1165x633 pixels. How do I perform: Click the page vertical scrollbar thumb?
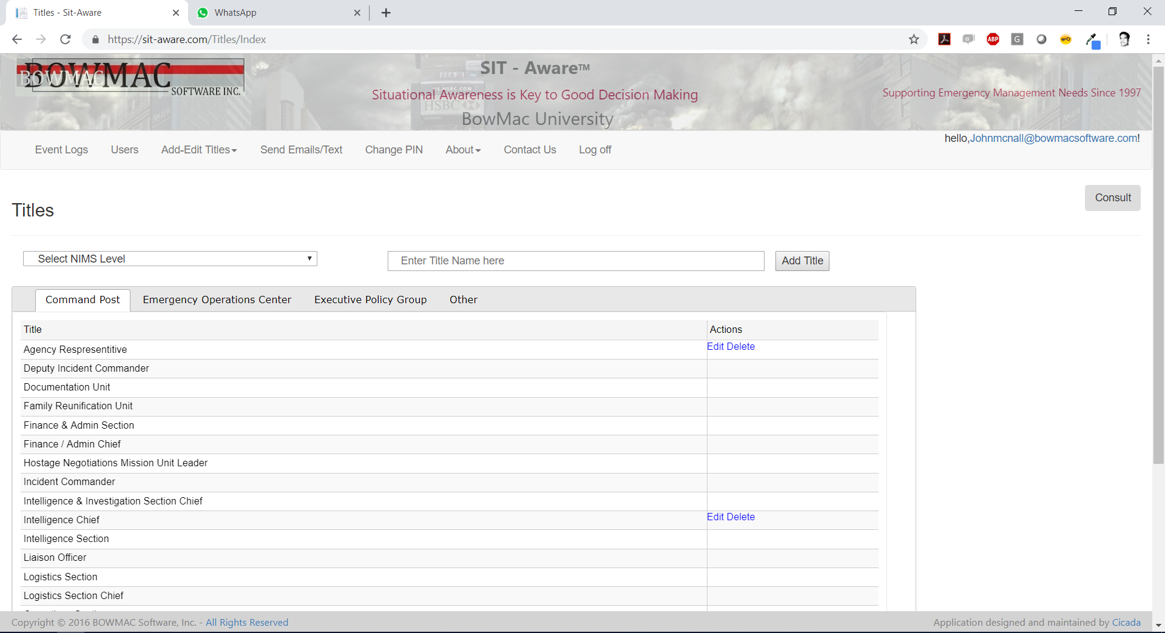(1158, 265)
